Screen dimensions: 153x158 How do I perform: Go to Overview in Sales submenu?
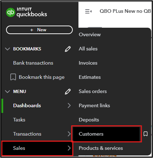(90, 34)
